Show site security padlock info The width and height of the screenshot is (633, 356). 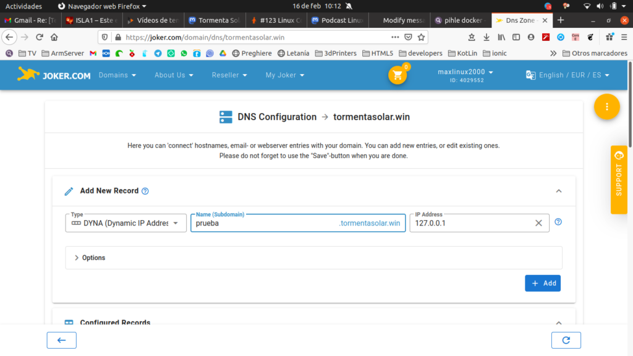click(118, 37)
